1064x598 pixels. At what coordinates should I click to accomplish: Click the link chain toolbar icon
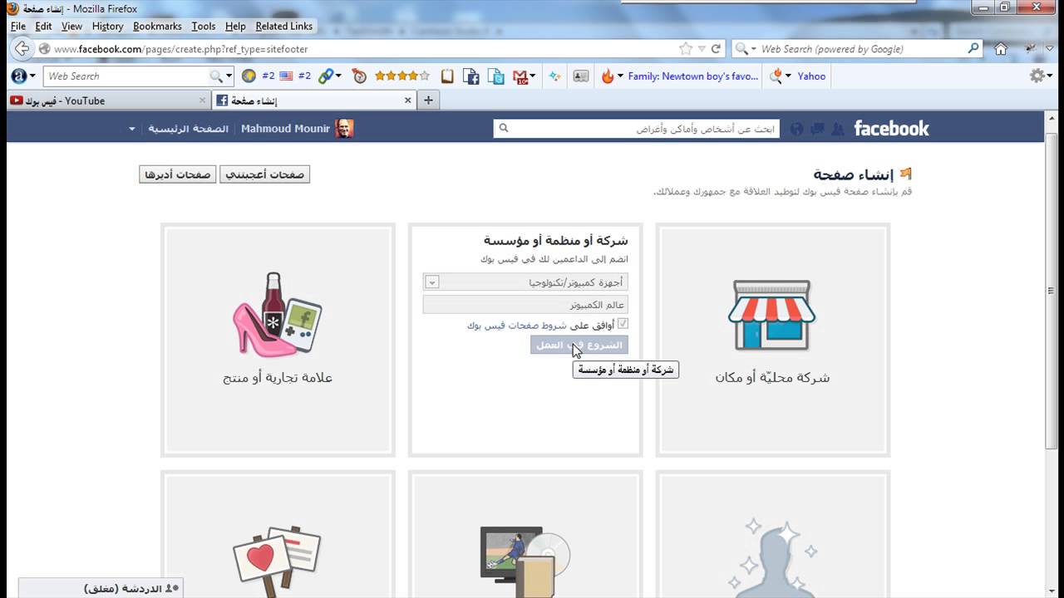pyautogui.click(x=325, y=76)
